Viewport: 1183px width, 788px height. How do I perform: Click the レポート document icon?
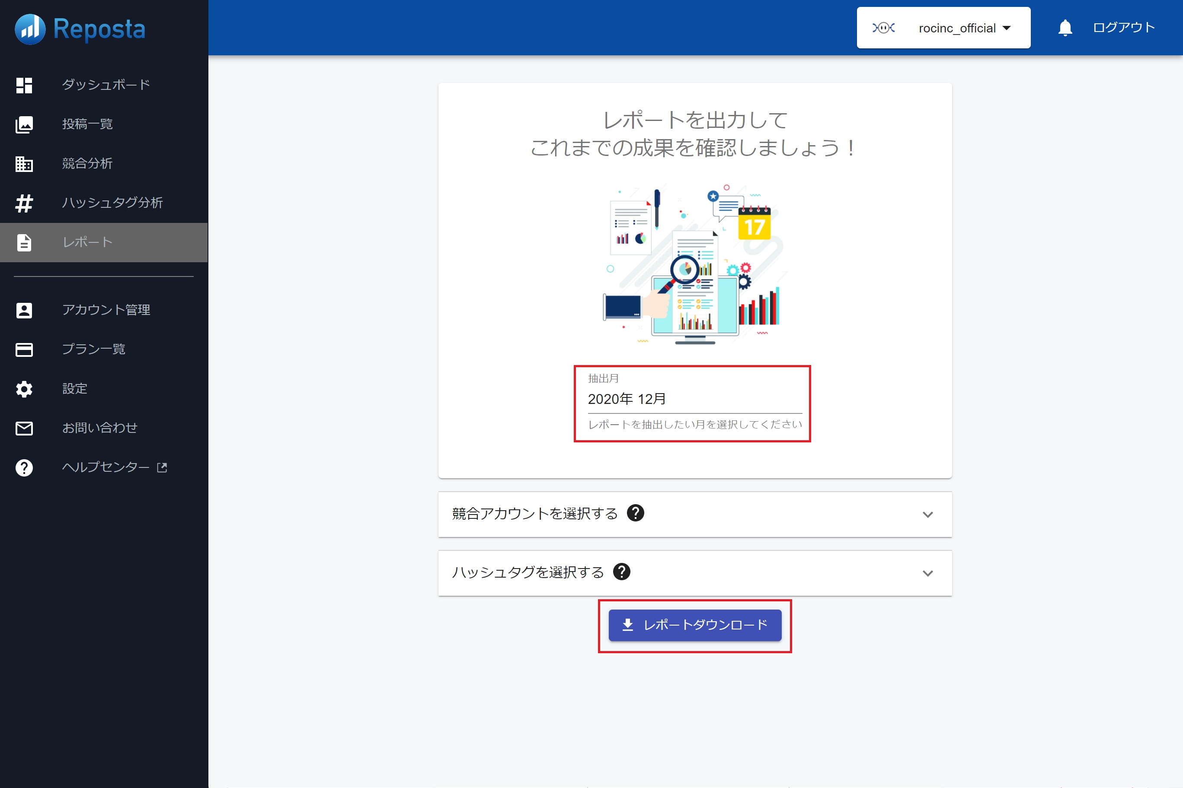pyautogui.click(x=24, y=242)
